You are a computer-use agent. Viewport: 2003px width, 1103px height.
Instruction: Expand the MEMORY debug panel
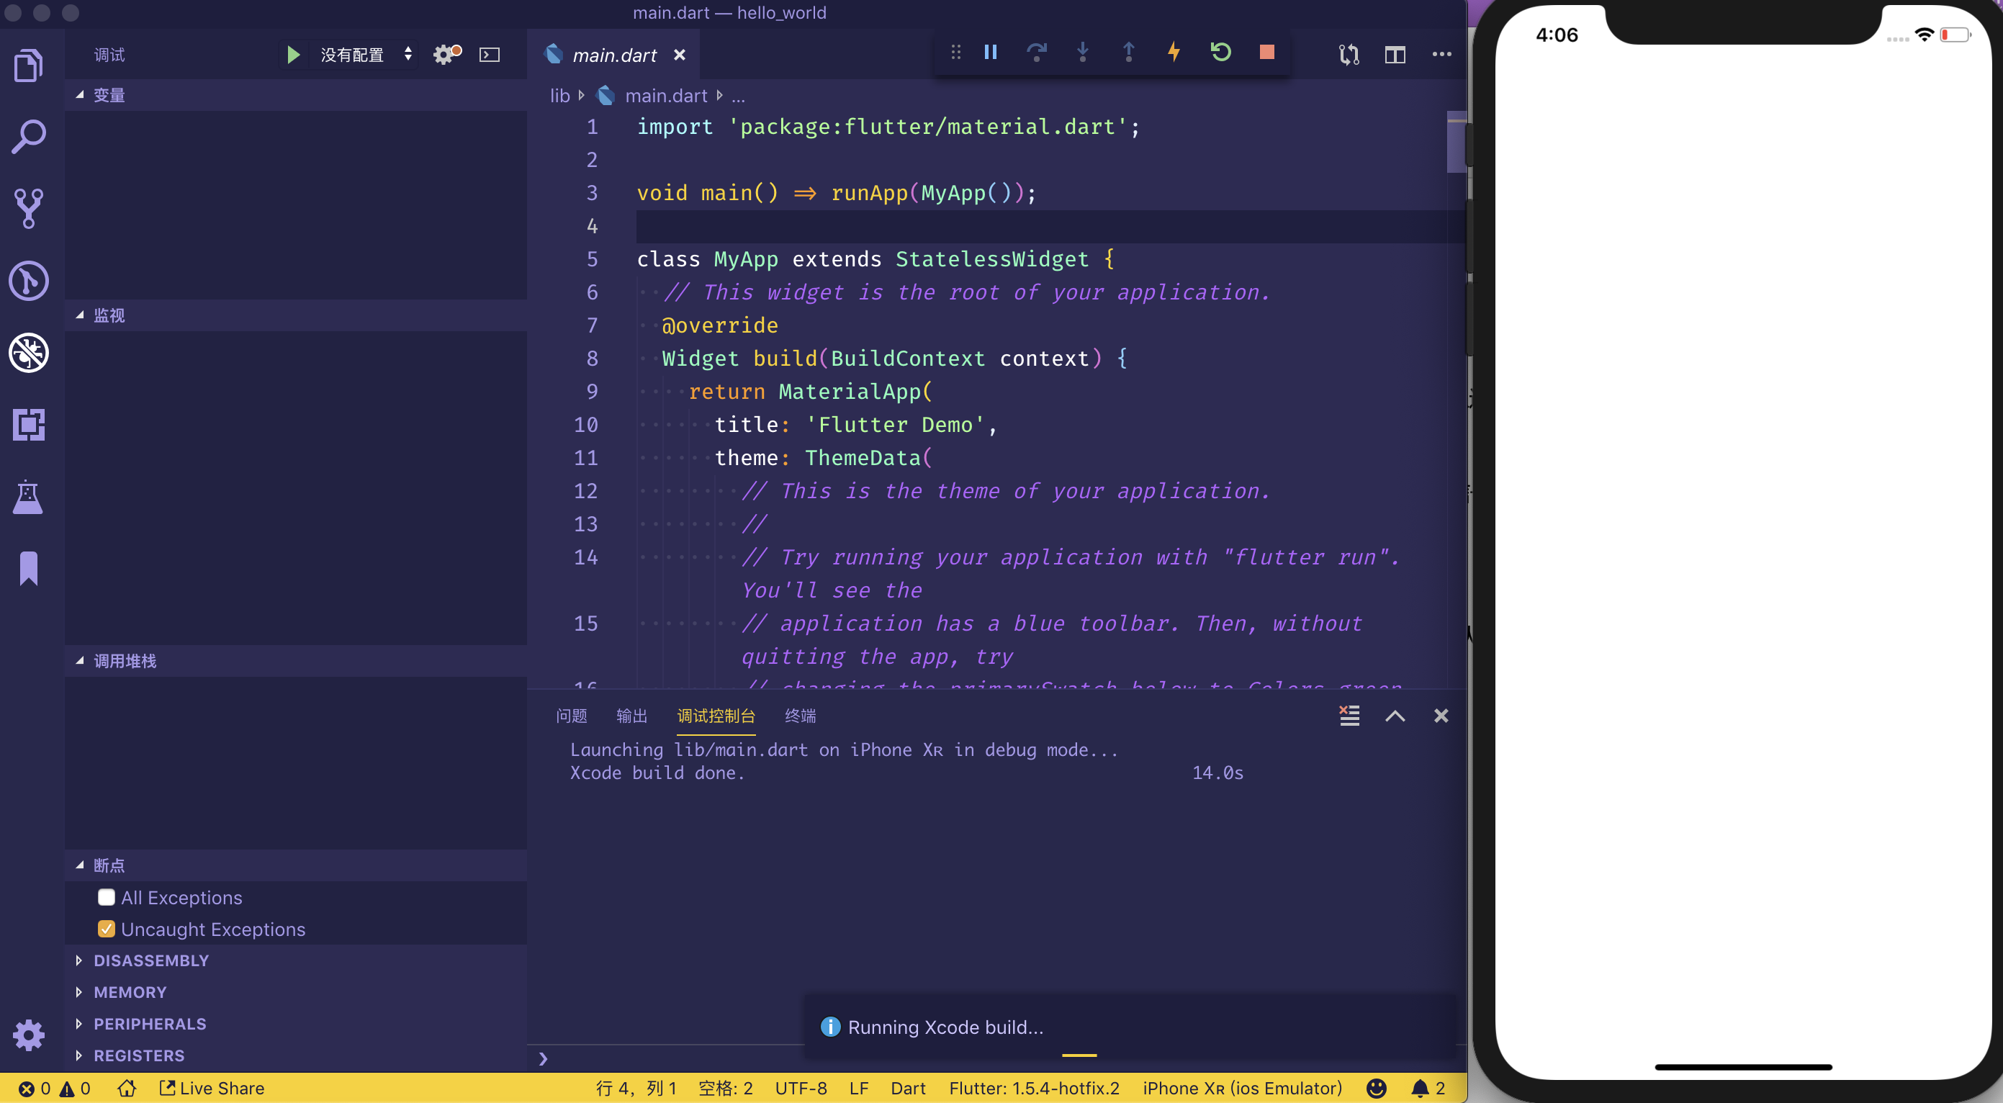click(78, 991)
